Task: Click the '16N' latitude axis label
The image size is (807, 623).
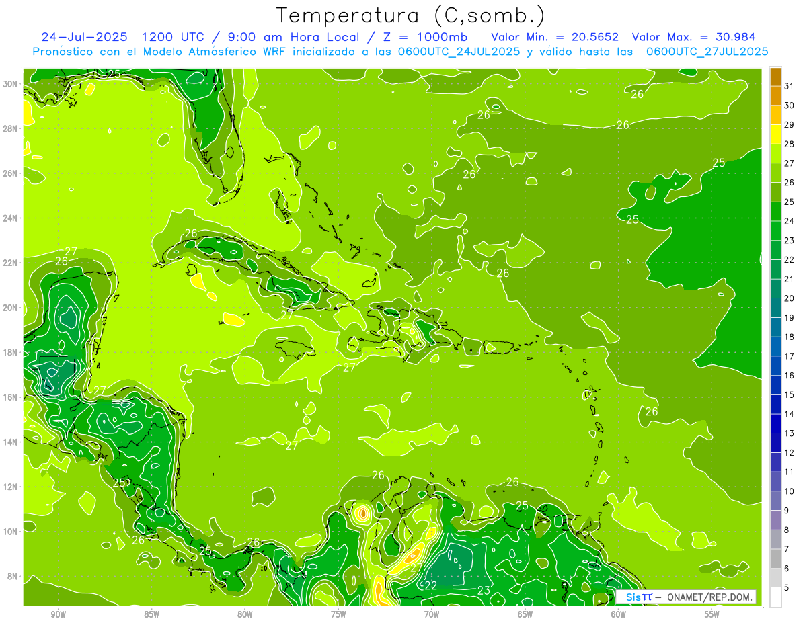Action: pos(11,397)
